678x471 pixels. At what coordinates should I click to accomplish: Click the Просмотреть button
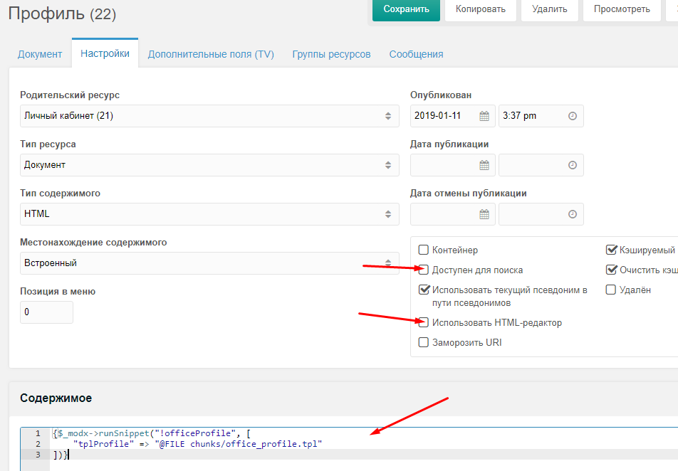pos(622,9)
